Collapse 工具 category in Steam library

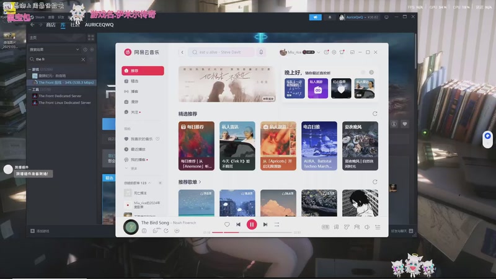tap(30, 89)
